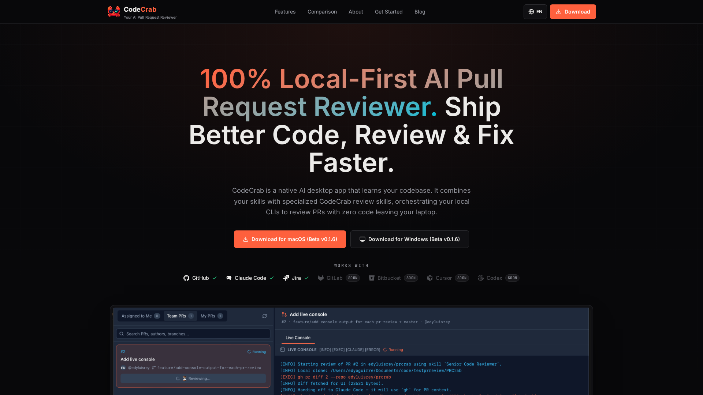
Task: Open the #2 Add live console PR card
Action: (193, 366)
